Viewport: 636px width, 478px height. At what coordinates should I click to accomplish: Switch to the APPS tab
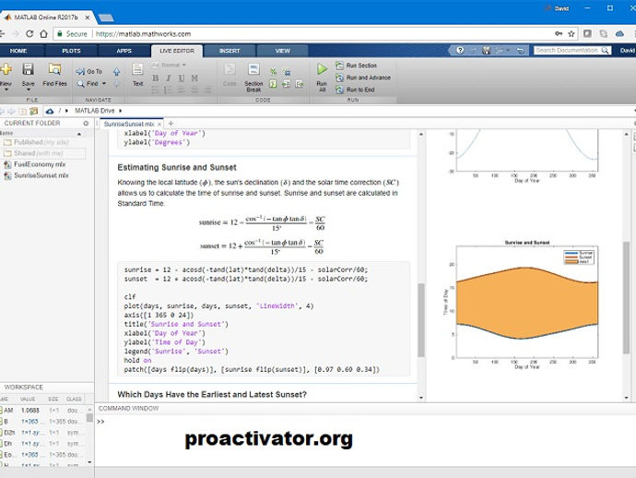coord(124,51)
